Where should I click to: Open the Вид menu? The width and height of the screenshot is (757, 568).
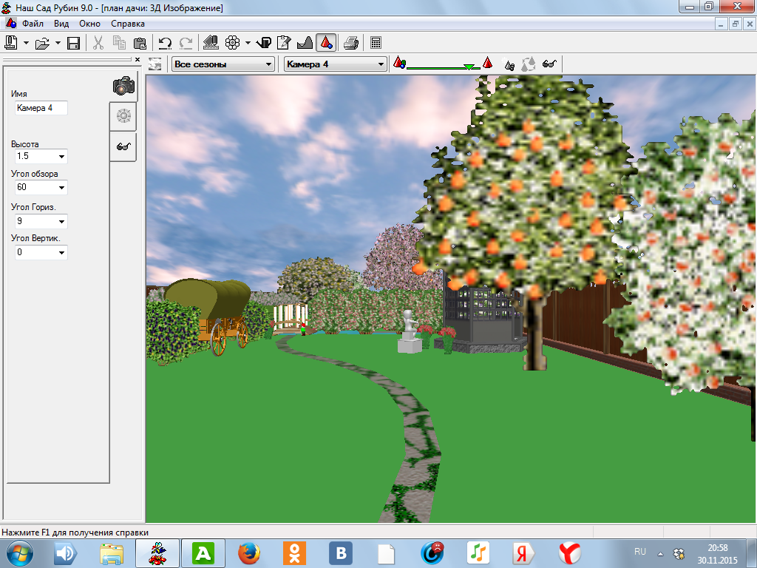(x=61, y=24)
